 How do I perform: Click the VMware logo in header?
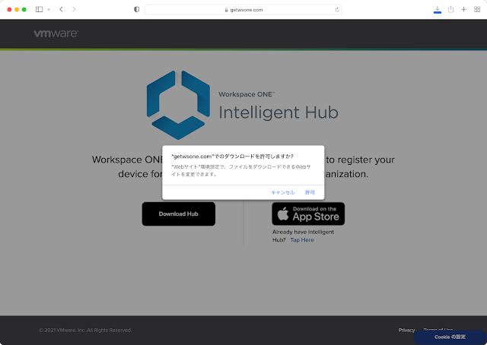coord(56,33)
